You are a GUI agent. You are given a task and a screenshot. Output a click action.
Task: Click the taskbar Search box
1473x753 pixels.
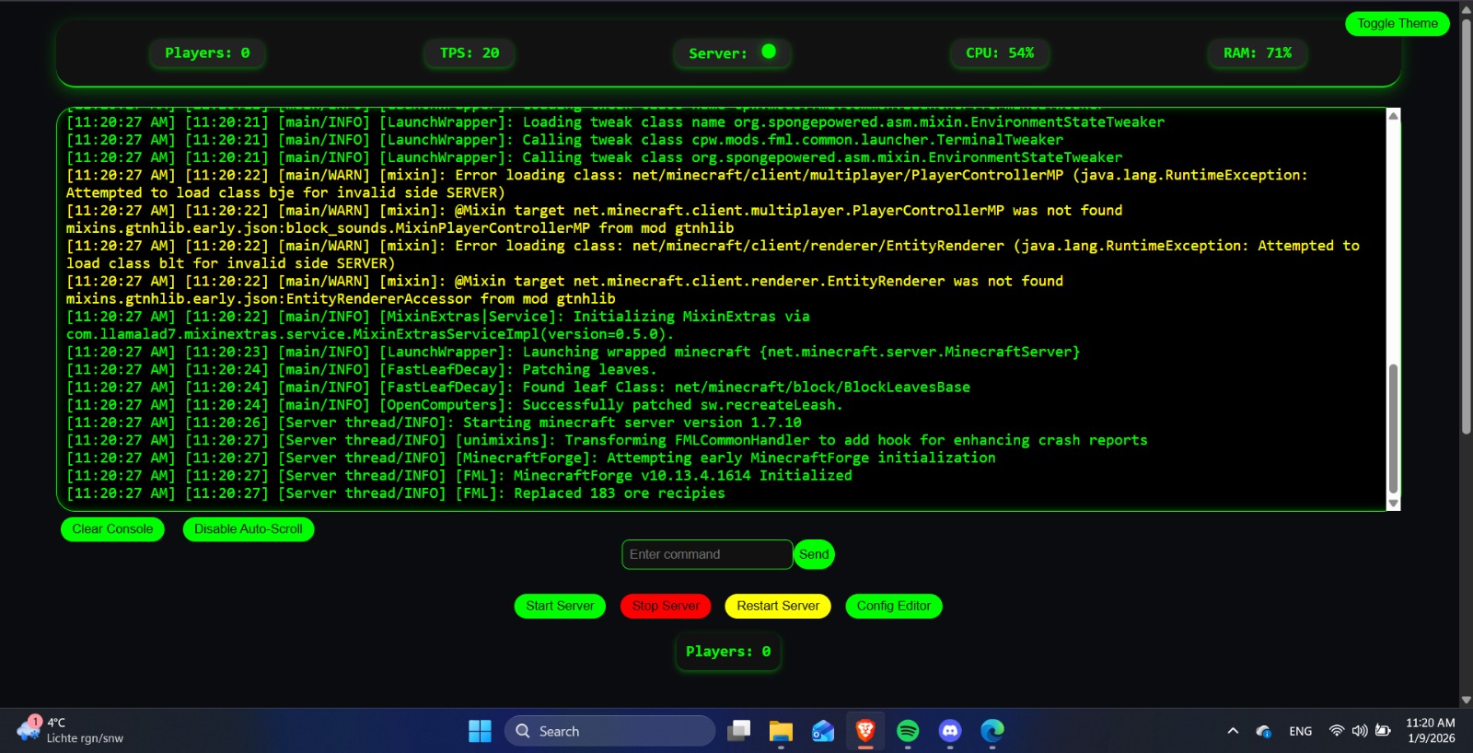(609, 731)
